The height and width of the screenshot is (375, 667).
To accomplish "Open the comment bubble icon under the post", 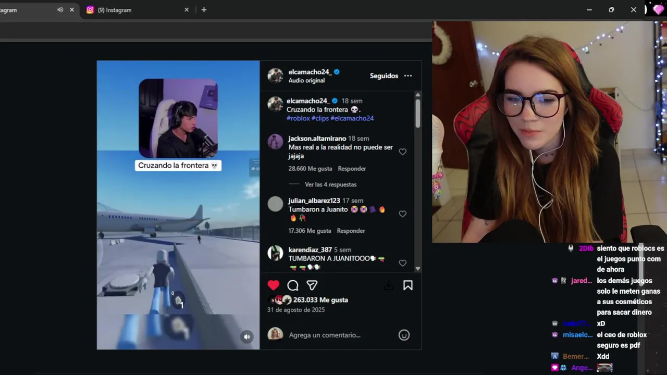I will 293,285.
